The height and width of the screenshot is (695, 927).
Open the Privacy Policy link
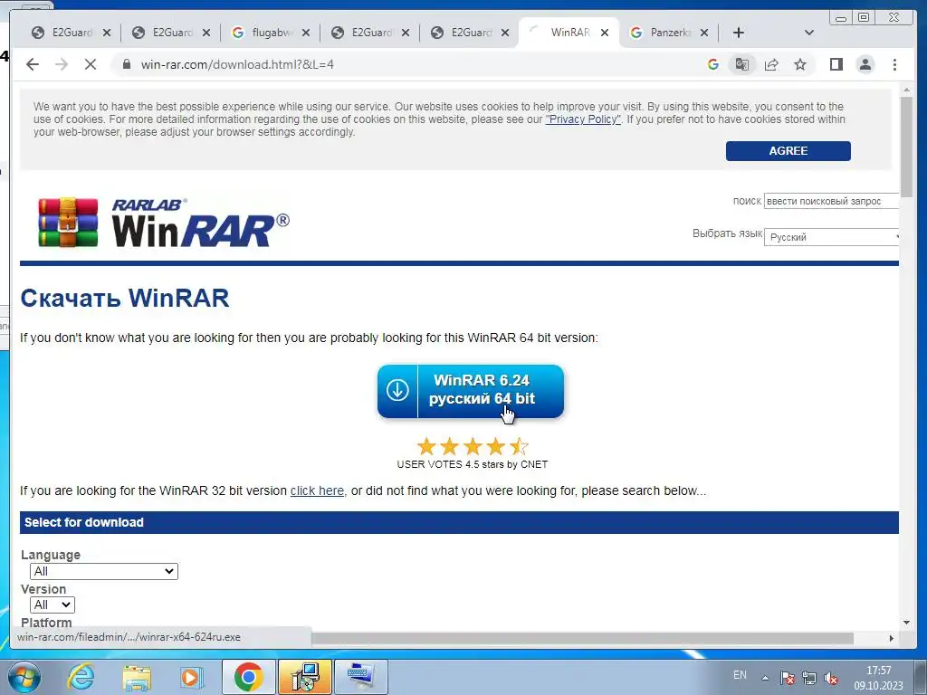[x=583, y=119]
